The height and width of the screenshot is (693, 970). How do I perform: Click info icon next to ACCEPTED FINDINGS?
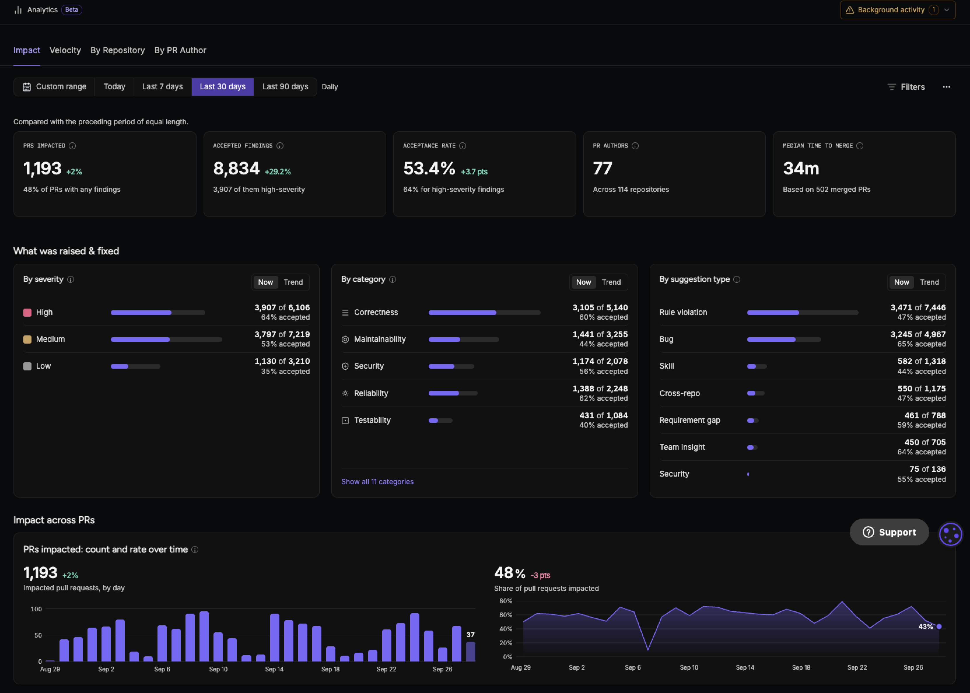click(x=280, y=146)
